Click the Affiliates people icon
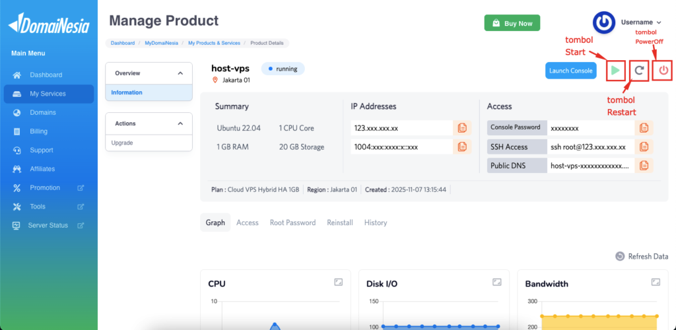The height and width of the screenshot is (330, 676). point(17,170)
